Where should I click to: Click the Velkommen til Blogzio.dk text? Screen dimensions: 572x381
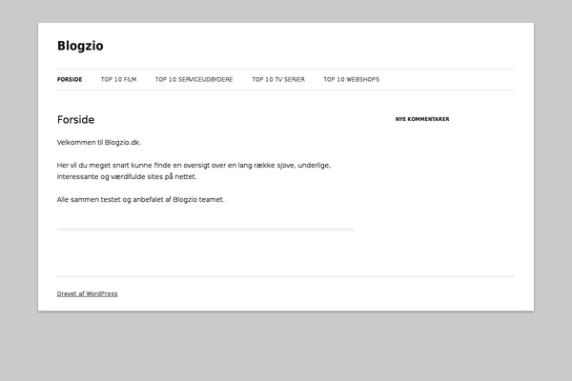(x=99, y=143)
